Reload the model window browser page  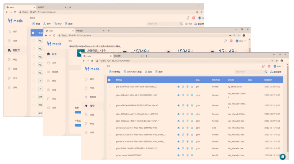click(x=92, y=61)
